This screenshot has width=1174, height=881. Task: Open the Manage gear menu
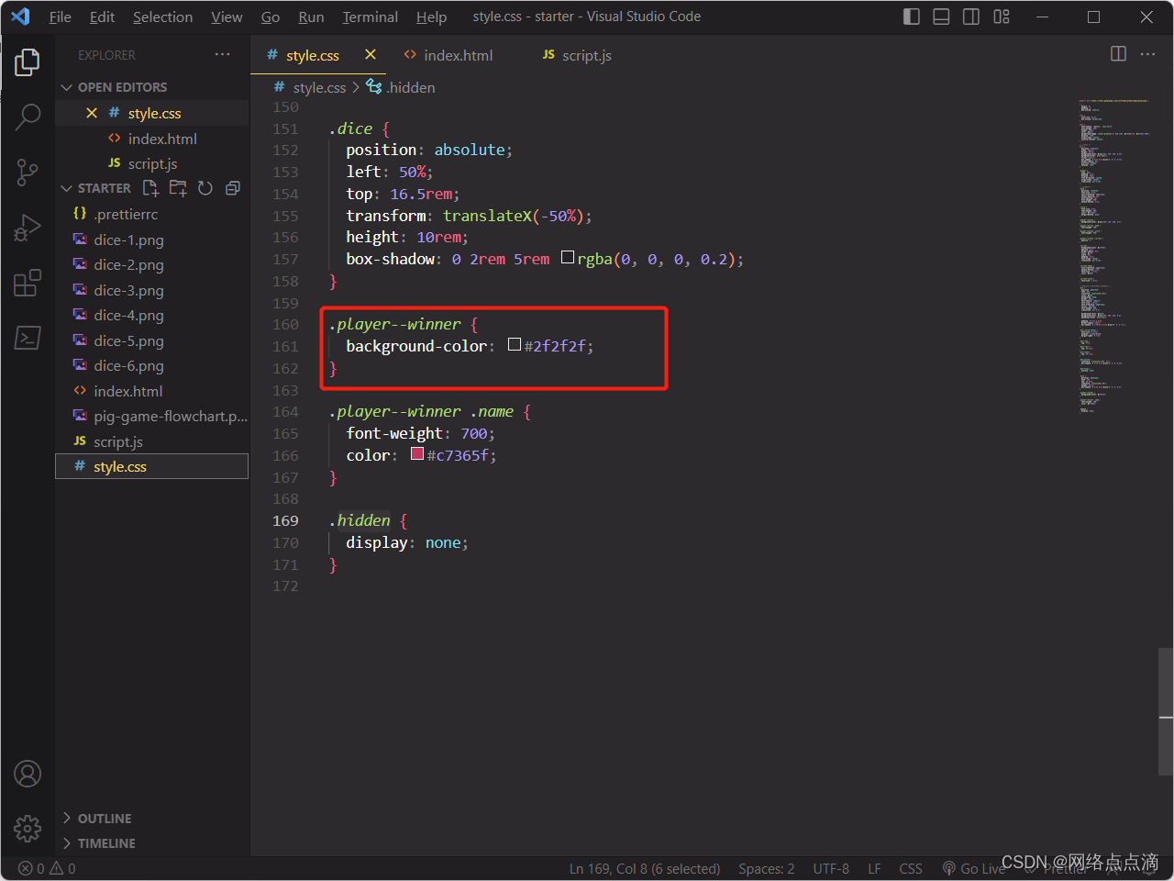(x=28, y=829)
